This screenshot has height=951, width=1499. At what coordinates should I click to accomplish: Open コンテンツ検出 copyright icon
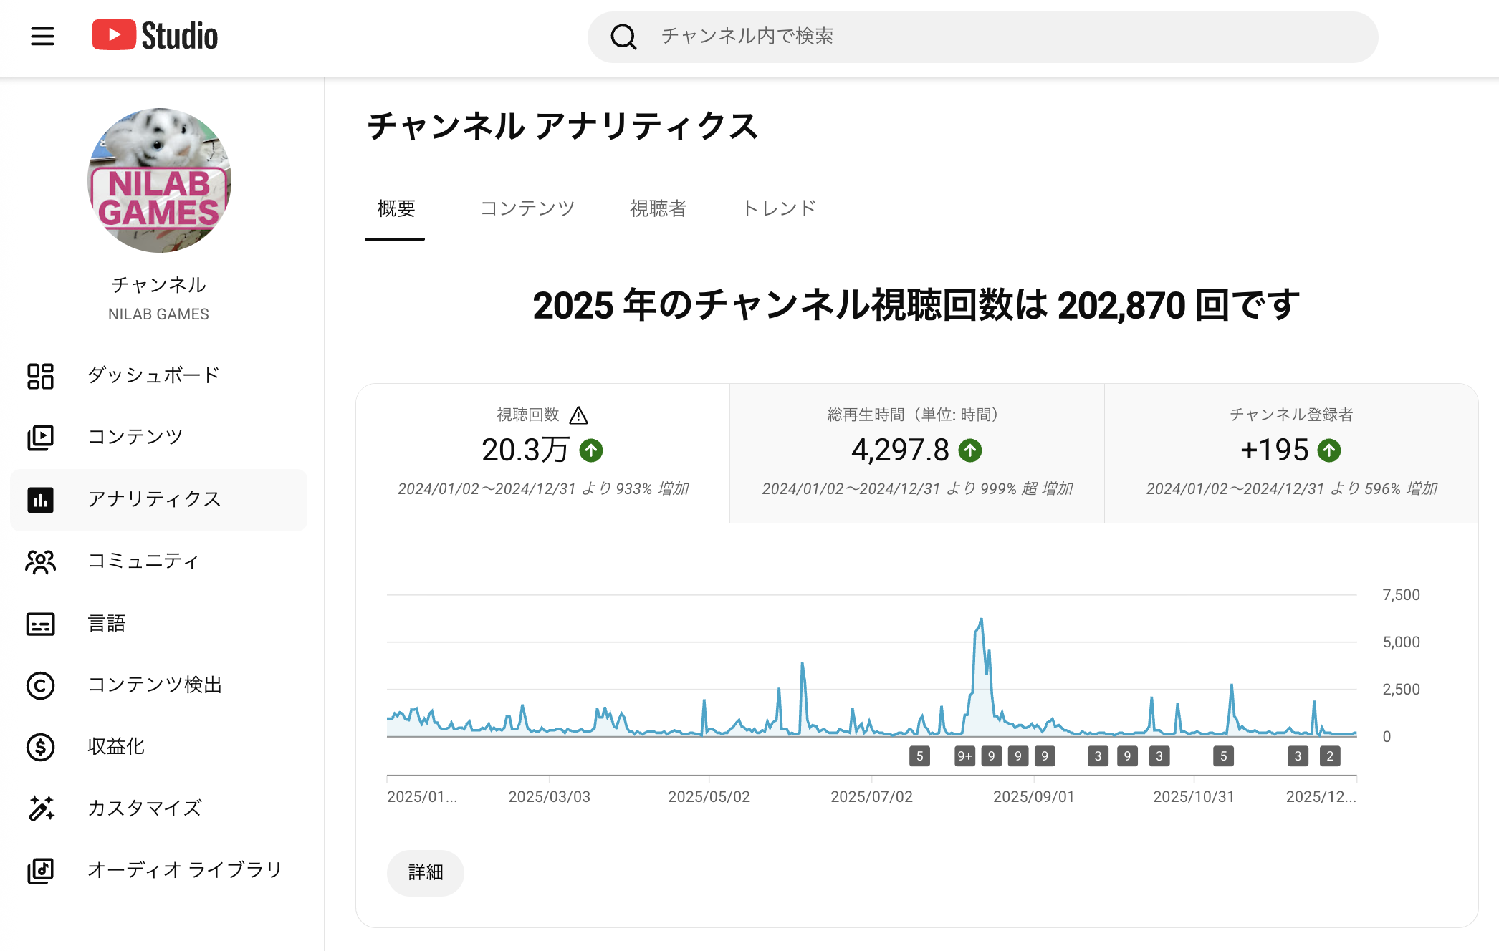40,685
